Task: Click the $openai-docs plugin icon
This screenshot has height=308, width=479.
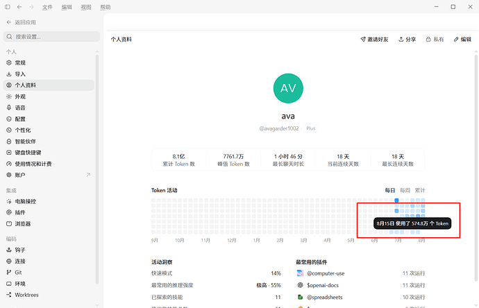Action: click(x=300, y=285)
